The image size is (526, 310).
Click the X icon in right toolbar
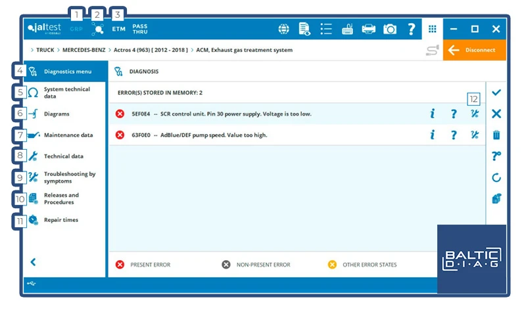tap(496, 114)
